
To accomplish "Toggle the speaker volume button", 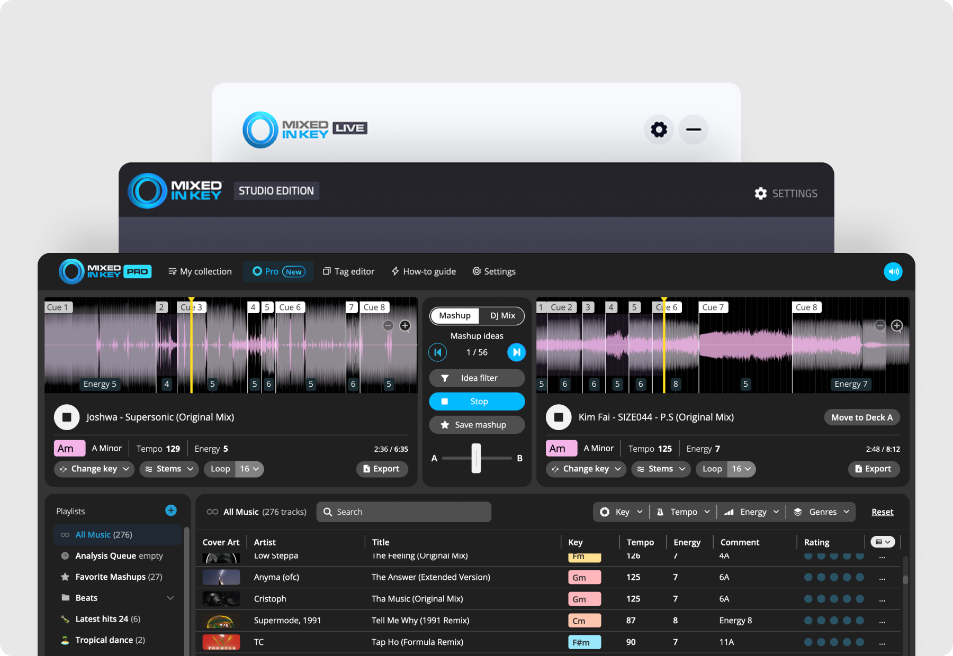I will [893, 271].
